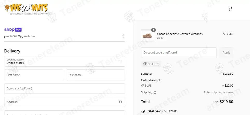
Task: Select the Company (optional) field
Action: [x=65, y=88]
